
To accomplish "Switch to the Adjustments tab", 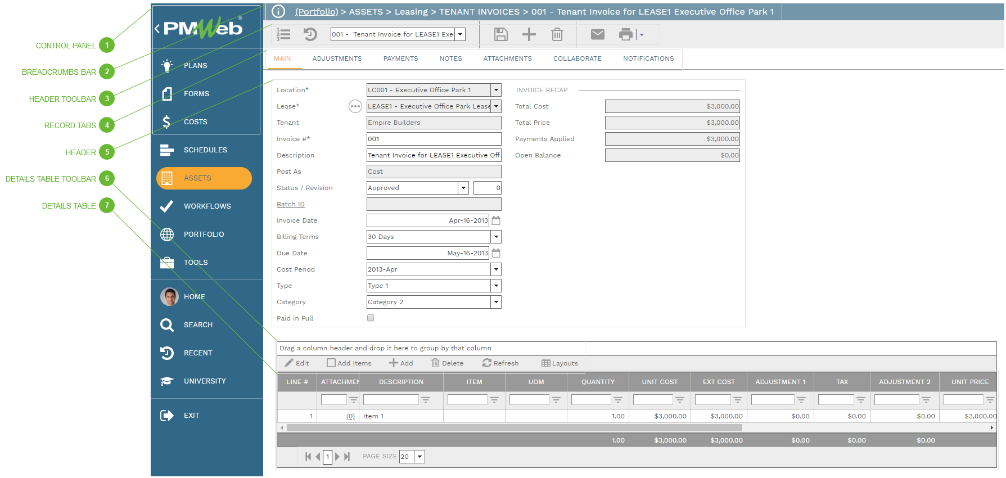I will coord(337,58).
